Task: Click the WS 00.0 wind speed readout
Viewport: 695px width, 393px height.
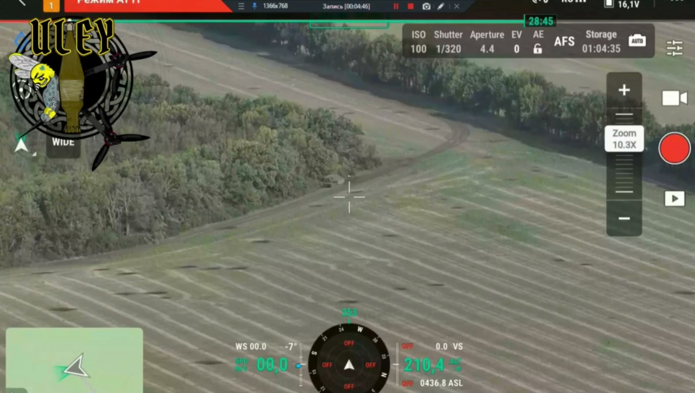Action: 251,346
